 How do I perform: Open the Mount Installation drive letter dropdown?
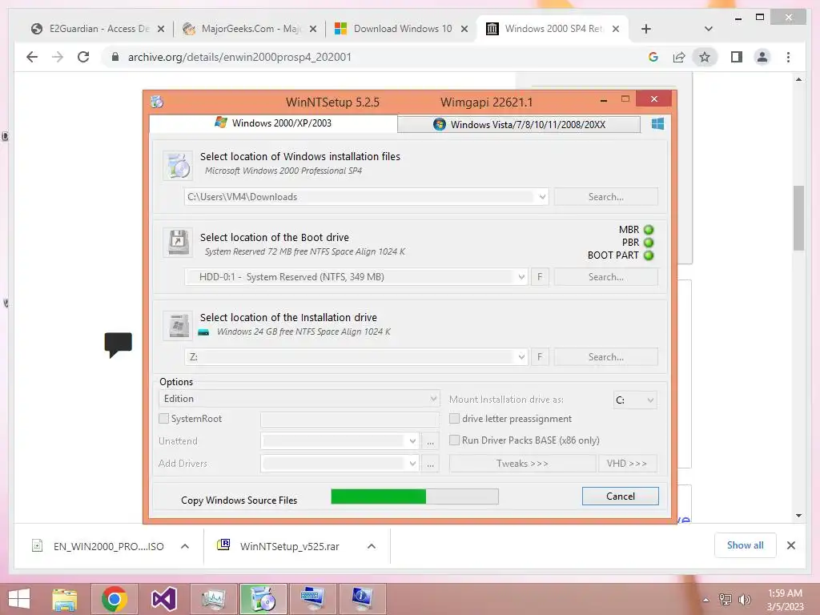tap(634, 400)
